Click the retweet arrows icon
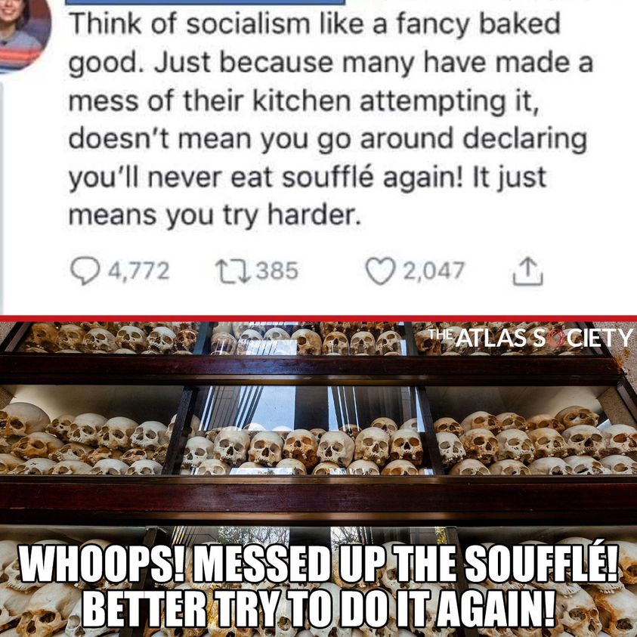Viewport: 637px width, 637px height. tap(233, 271)
